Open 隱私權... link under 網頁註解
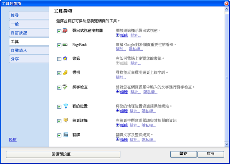This screenshot has width=230, height=164. (x=148, y=125)
